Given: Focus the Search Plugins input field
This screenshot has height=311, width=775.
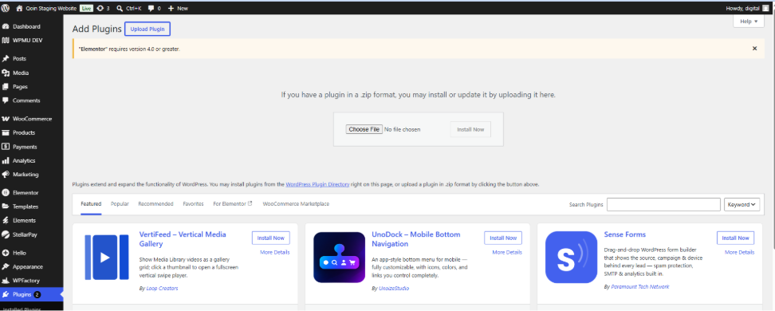Looking at the screenshot, I should pyautogui.click(x=663, y=205).
